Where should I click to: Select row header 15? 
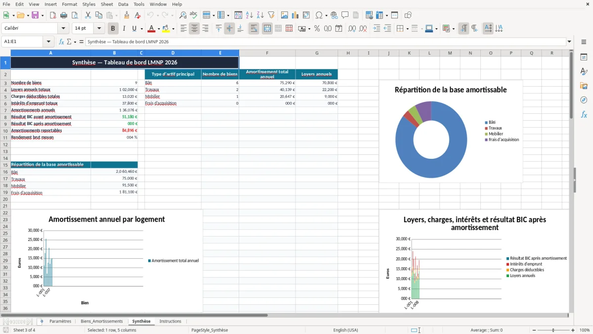(5, 165)
